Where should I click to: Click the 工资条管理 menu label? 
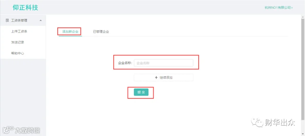tap(19, 20)
